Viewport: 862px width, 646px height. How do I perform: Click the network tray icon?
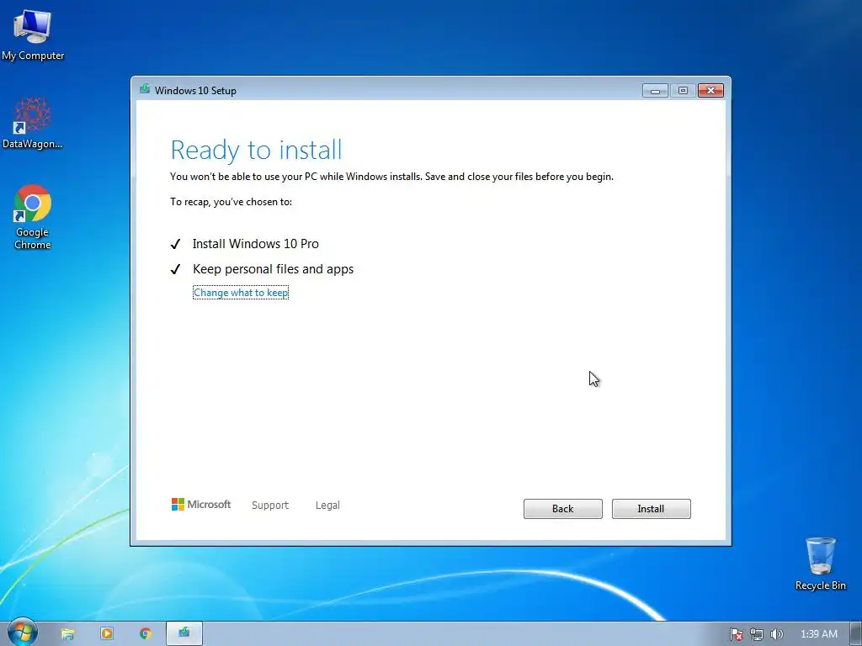pos(757,634)
